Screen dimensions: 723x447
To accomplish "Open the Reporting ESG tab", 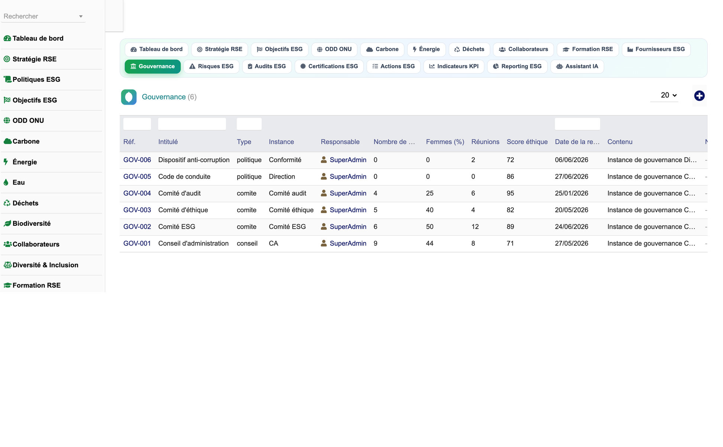I will pos(518,66).
